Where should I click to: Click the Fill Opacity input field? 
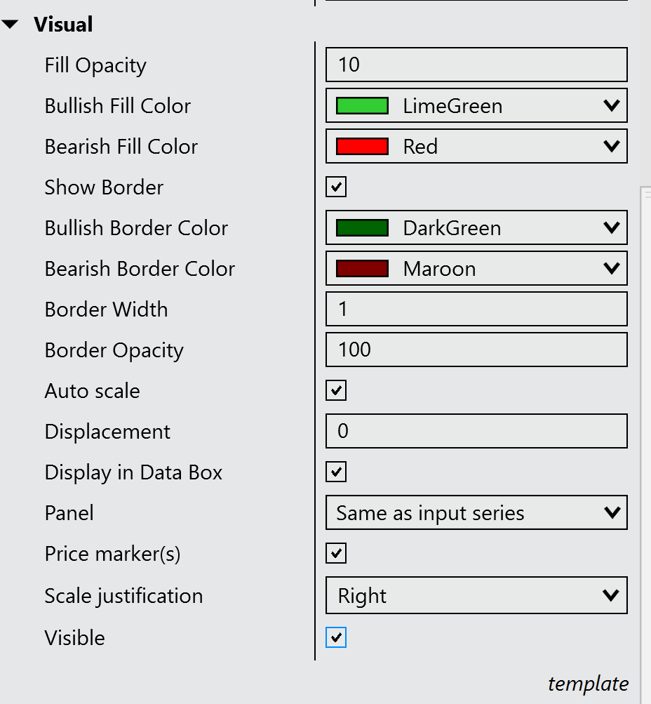click(x=476, y=65)
